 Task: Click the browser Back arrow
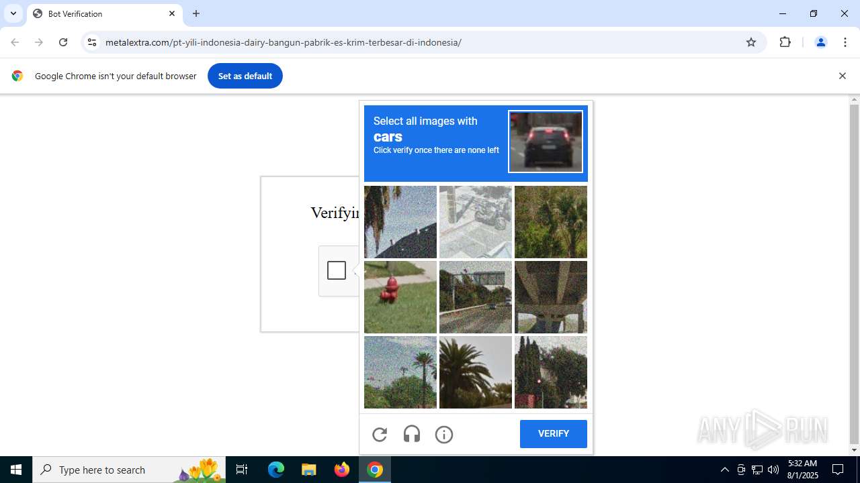pyautogui.click(x=15, y=42)
